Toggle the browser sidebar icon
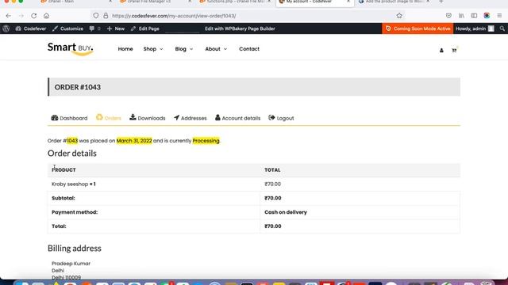The width and height of the screenshot is (508, 285). [x=474, y=16]
